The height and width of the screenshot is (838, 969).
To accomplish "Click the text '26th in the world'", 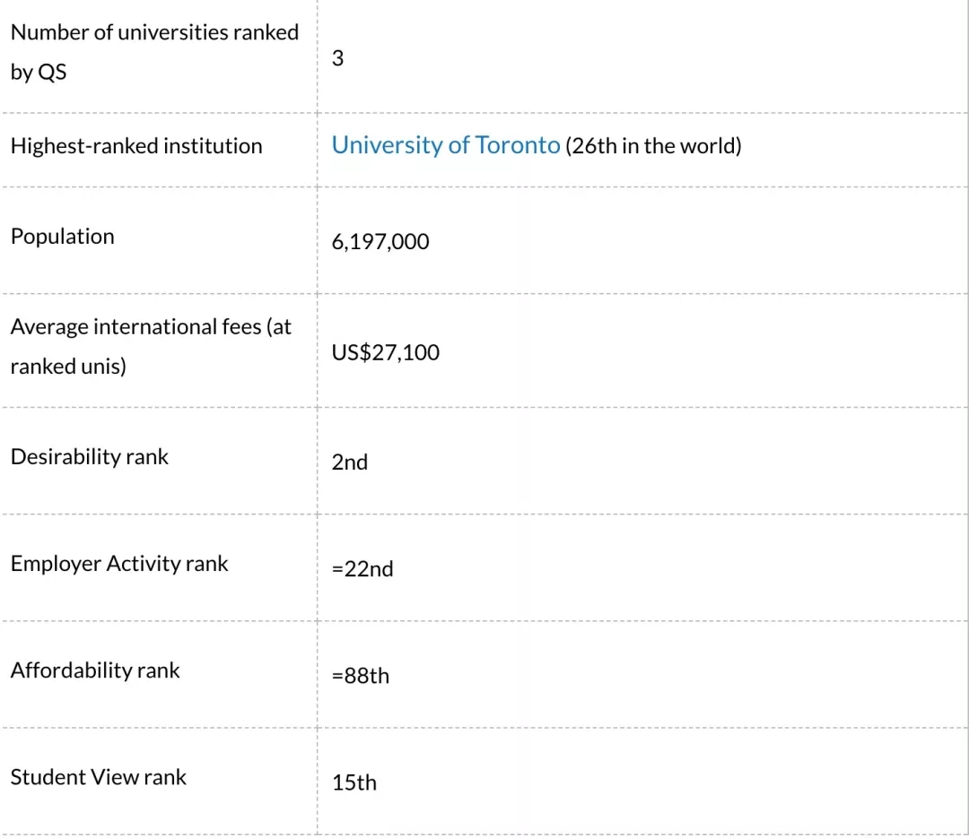I will pos(653,146).
